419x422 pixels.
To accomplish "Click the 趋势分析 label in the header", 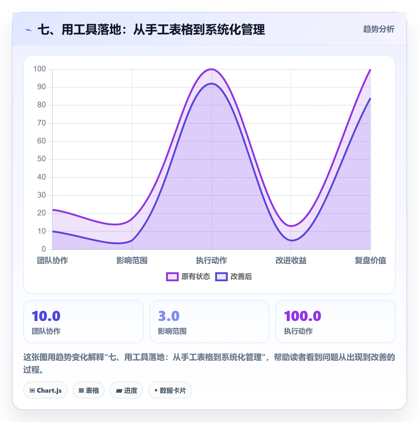I will 379,29.
